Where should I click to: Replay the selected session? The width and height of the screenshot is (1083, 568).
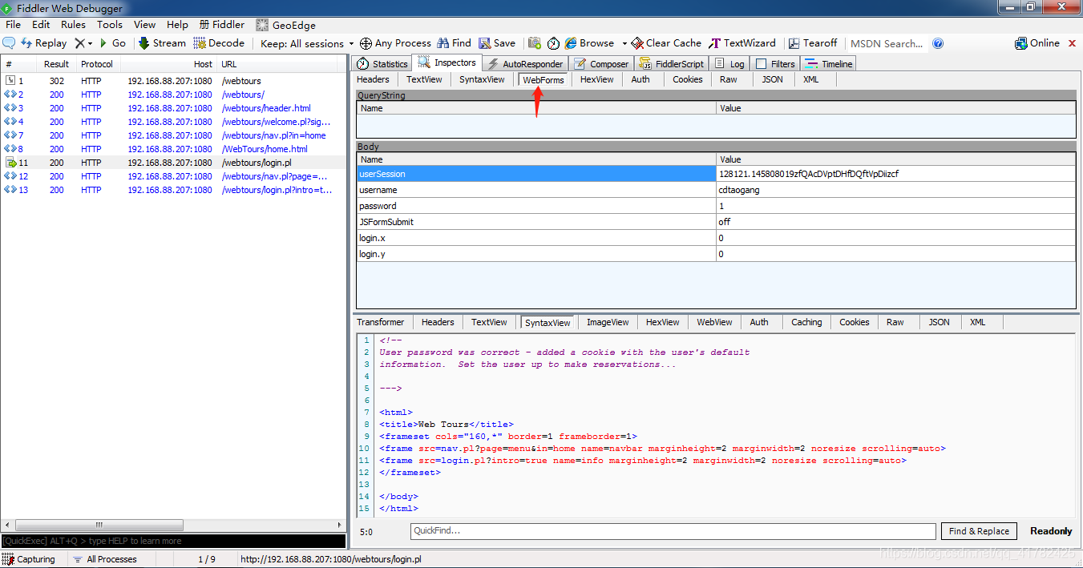point(44,43)
